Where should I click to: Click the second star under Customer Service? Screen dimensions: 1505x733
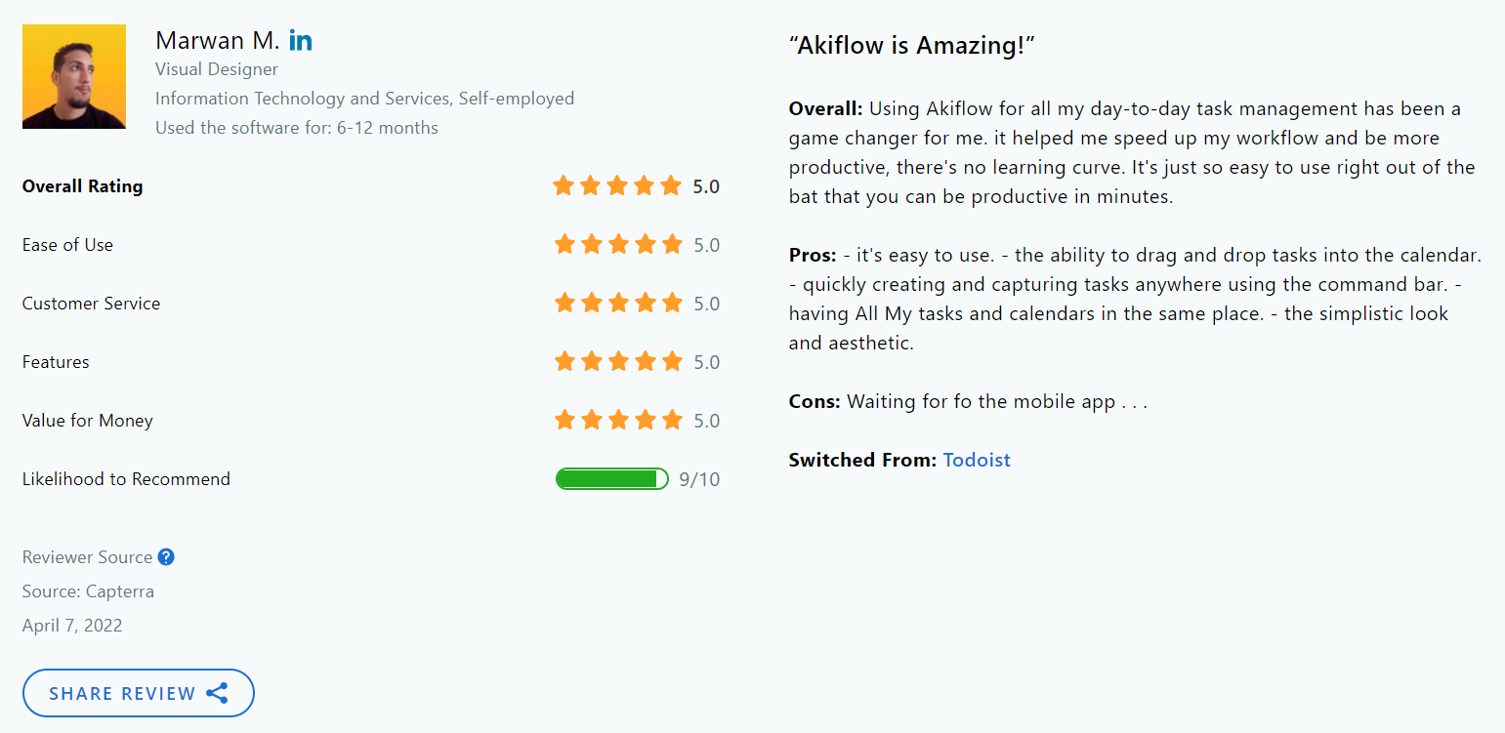(x=591, y=303)
